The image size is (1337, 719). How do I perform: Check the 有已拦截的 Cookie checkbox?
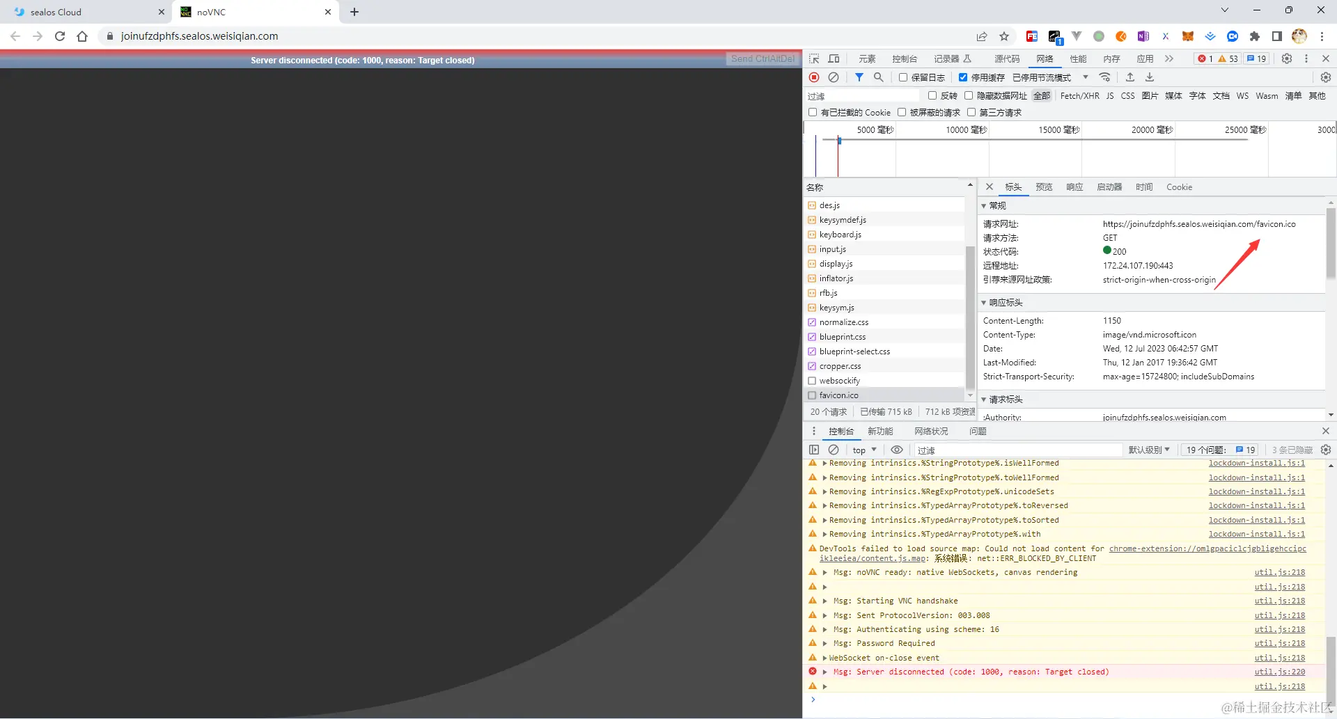(x=813, y=112)
